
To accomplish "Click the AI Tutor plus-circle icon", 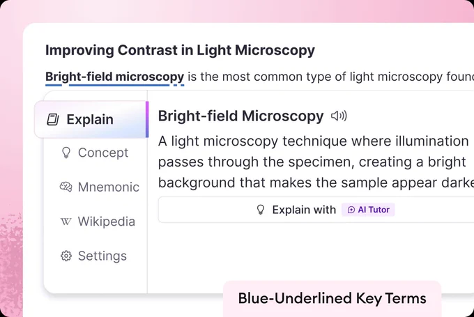I will 351,210.
